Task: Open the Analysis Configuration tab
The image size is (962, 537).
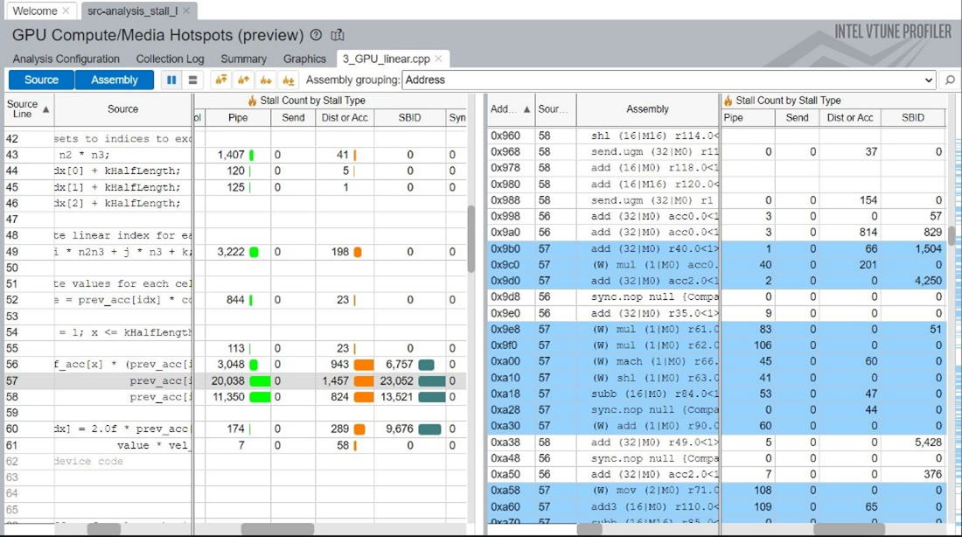Action: 66,59
